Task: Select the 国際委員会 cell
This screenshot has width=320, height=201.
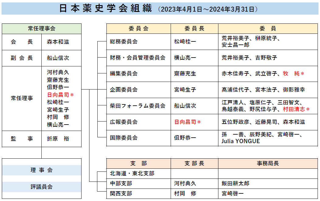Action: click(x=124, y=138)
